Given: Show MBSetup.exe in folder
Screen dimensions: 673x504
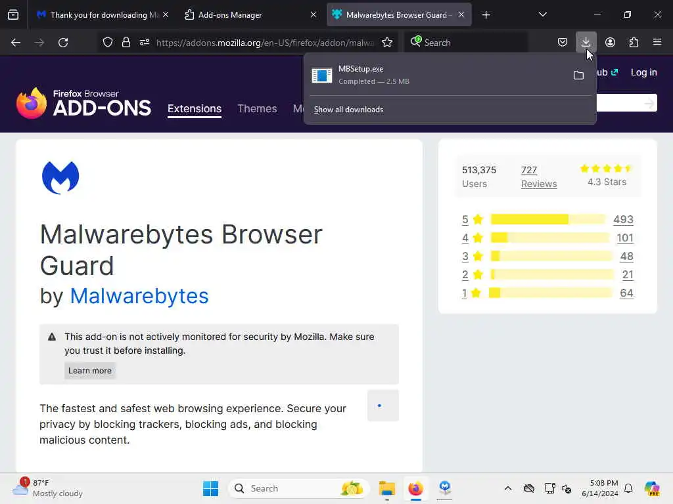Looking at the screenshot, I should (x=578, y=75).
